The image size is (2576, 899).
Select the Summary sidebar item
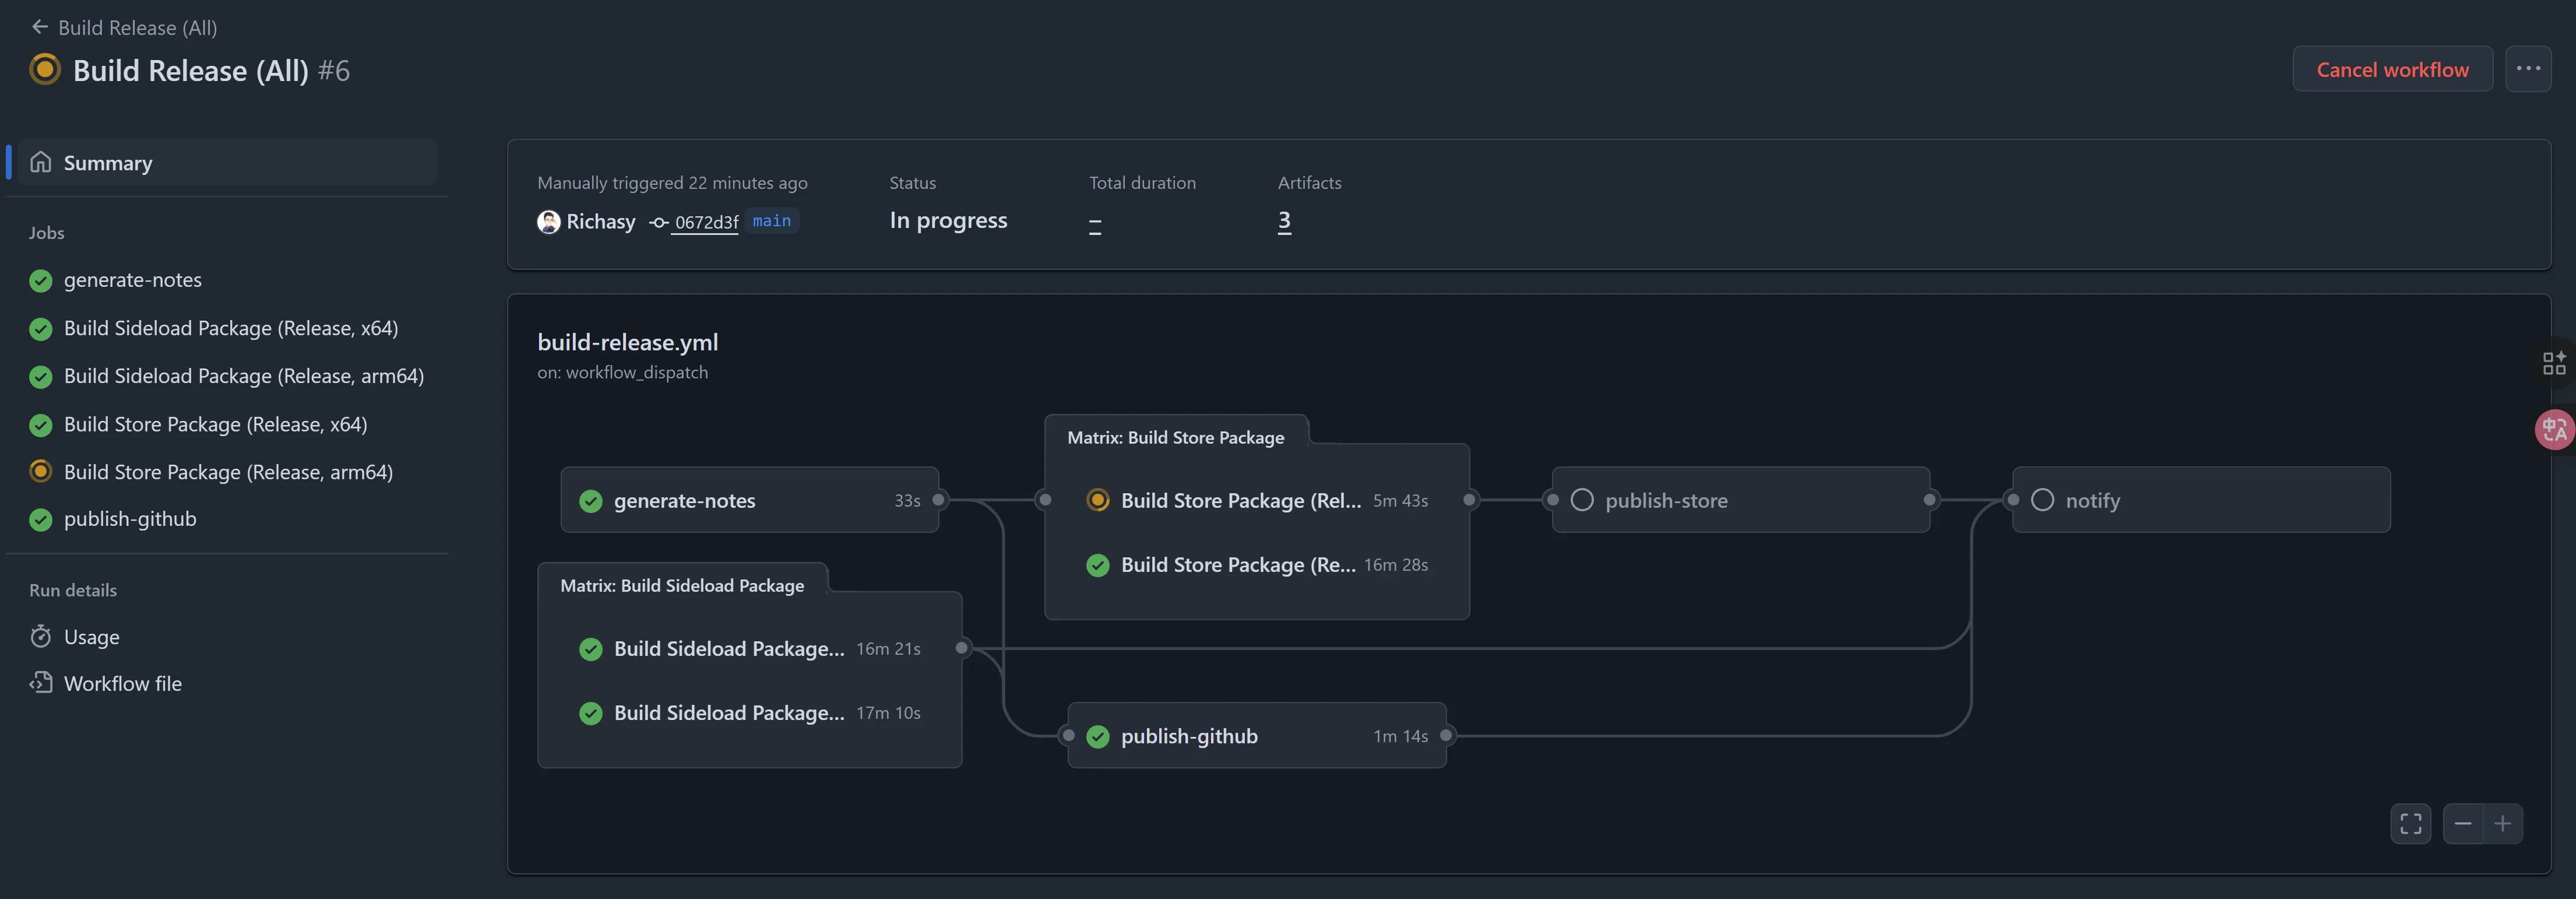pos(108,163)
